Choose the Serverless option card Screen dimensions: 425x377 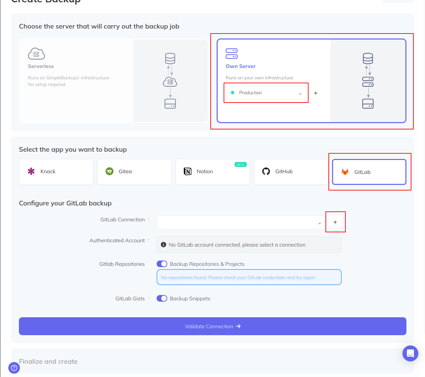click(x=113, y=81)
